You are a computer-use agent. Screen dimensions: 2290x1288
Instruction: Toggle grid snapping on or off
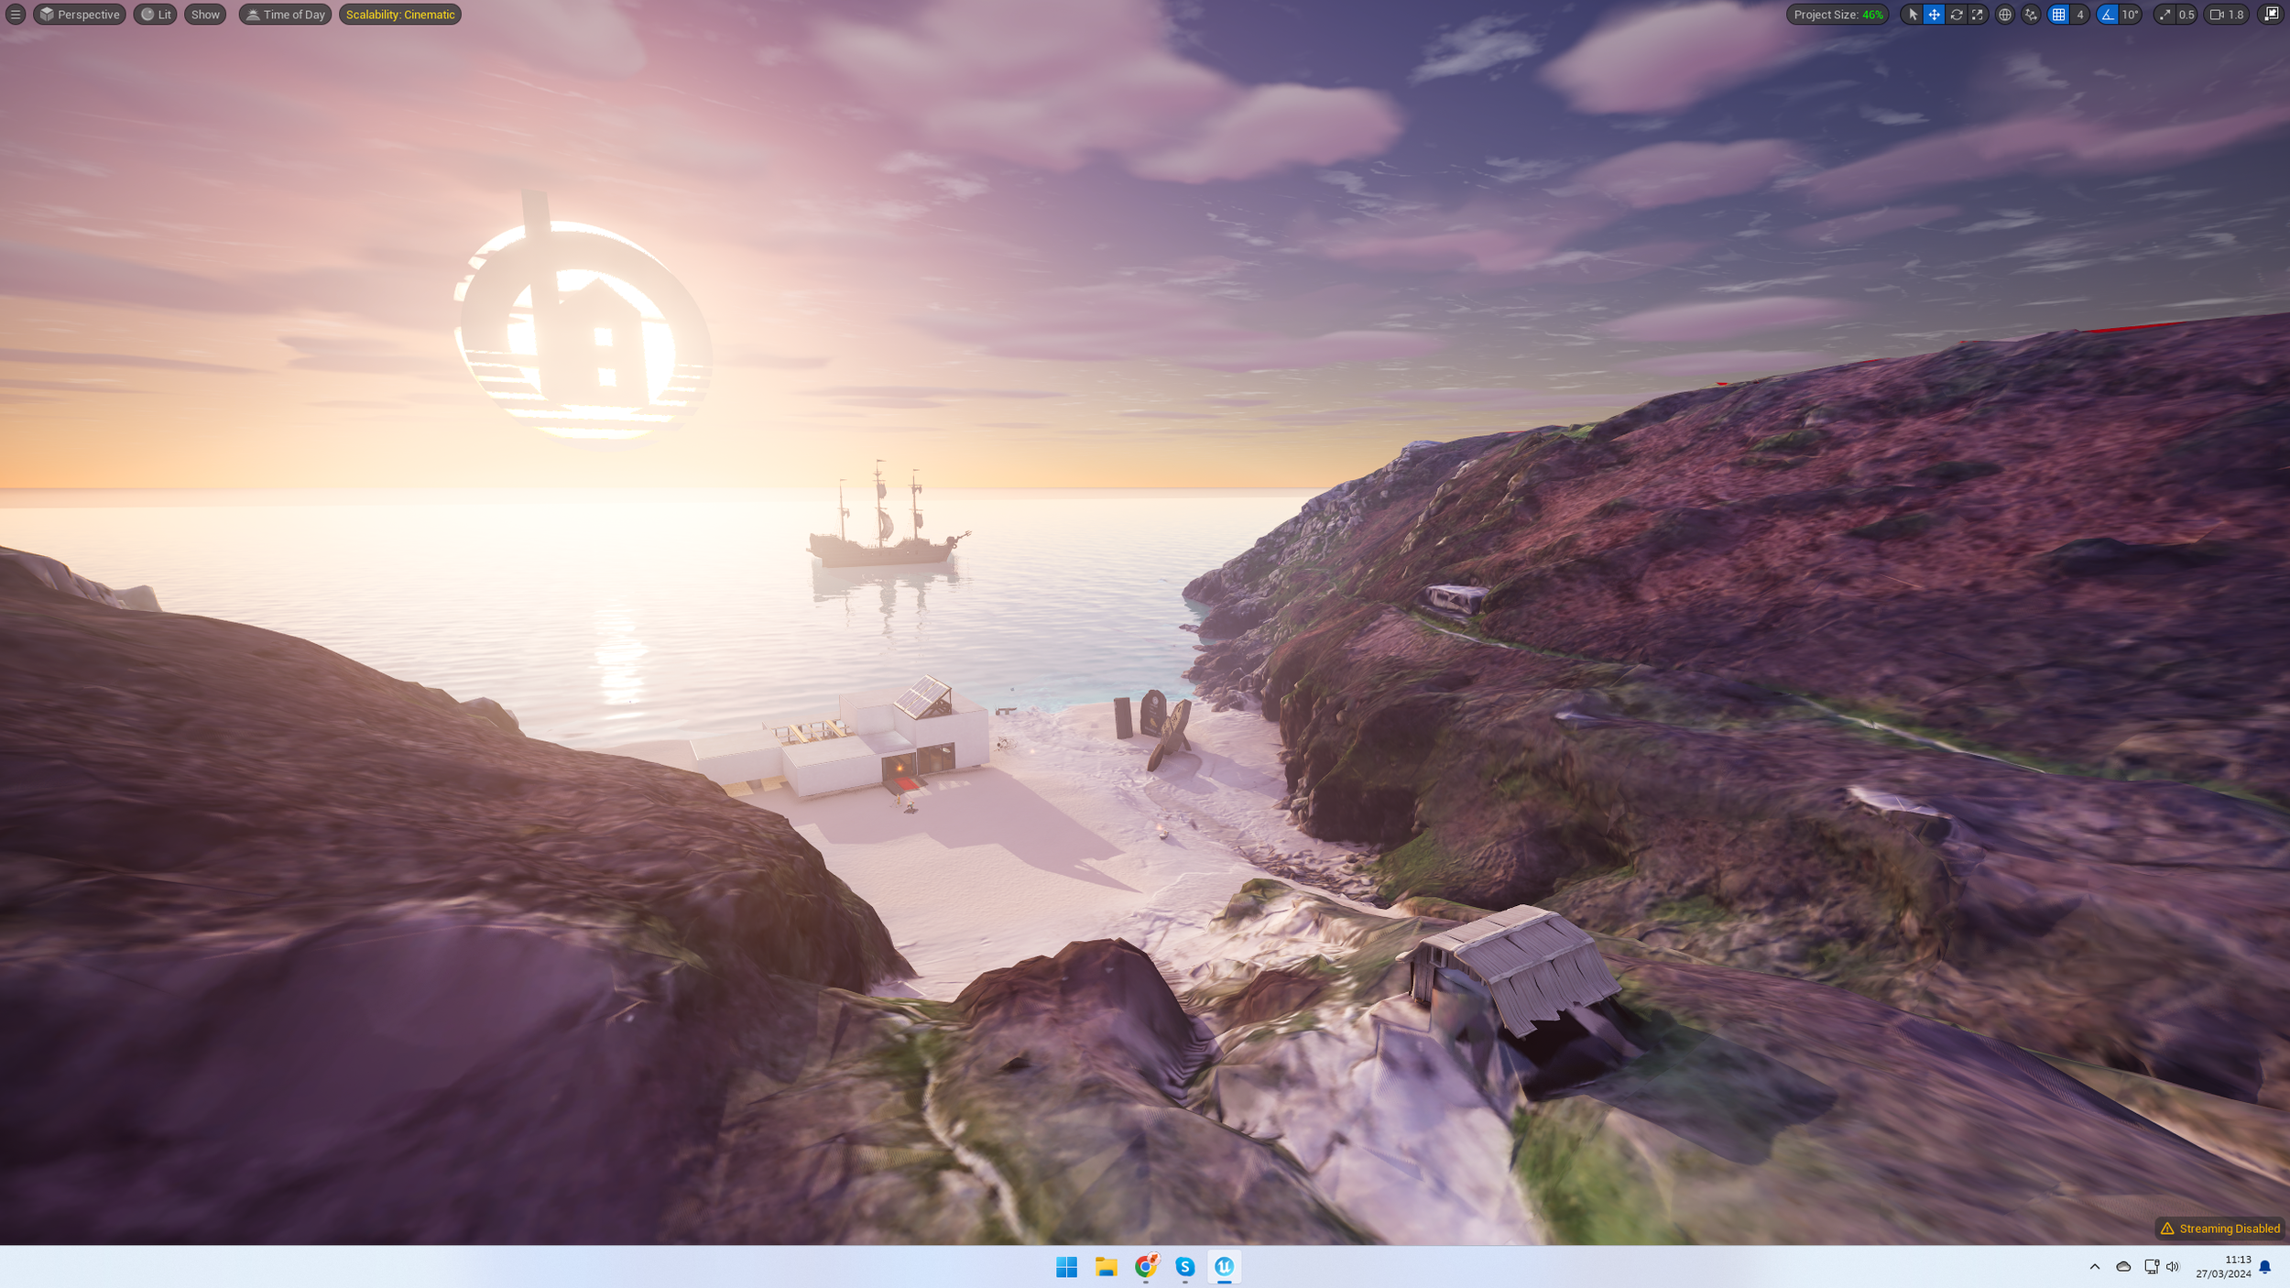point(2058,15)
